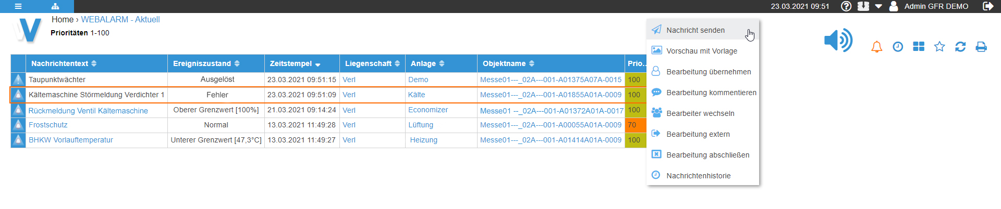The image size is (1001, 209).
Task: Click the site structure tree icon
Action: [55, 6]
